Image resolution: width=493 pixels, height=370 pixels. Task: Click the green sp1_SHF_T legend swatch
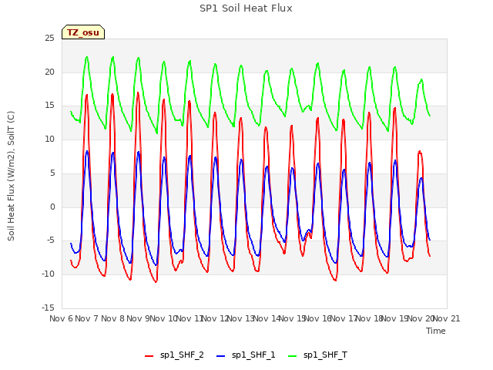coord(293,356)
